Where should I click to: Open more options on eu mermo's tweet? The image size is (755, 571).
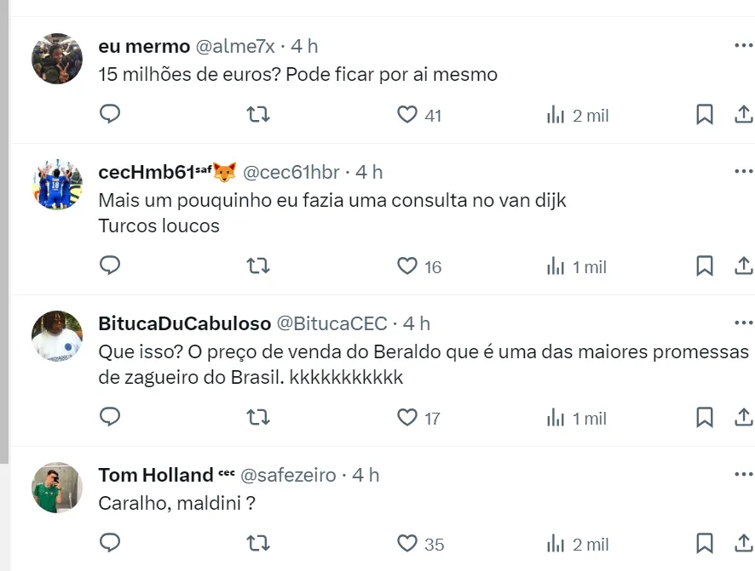(x=743, y=45)
